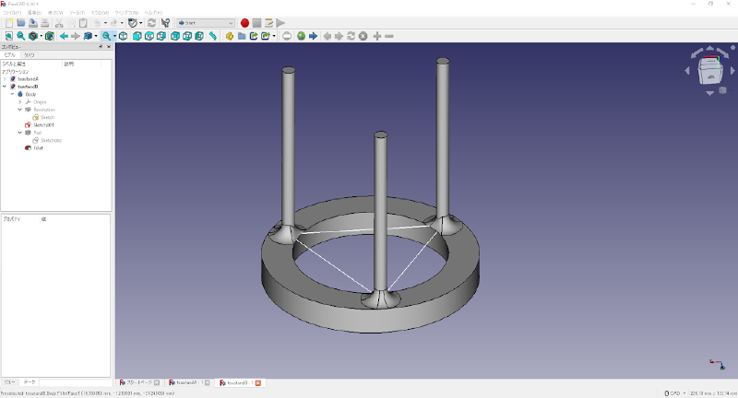
Task: Open the Start workbench selector dropdown
Action: (206, 23)
